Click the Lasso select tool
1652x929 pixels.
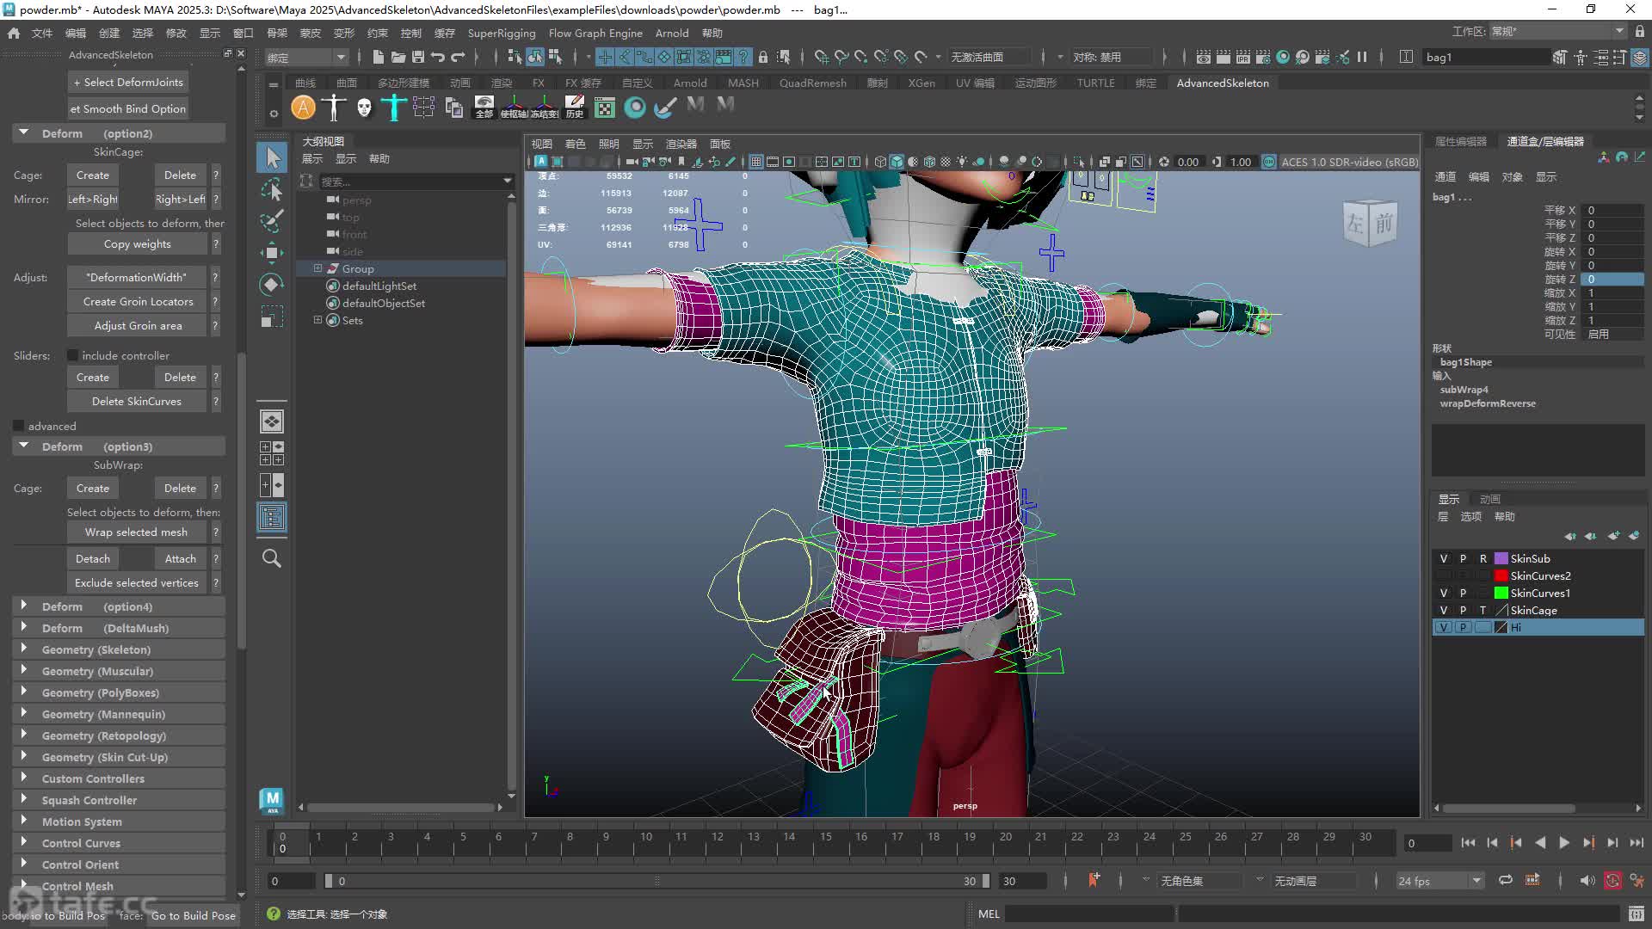[272, 189]
